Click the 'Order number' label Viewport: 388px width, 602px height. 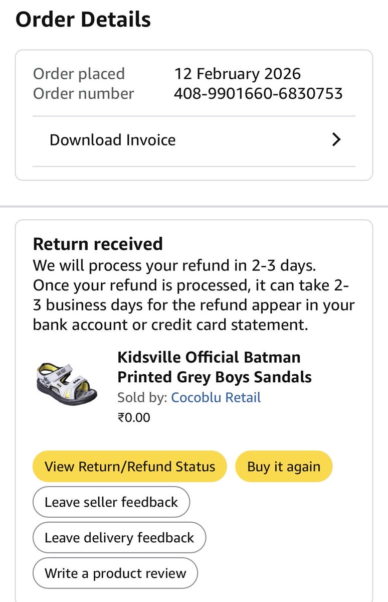click(83, 93)
